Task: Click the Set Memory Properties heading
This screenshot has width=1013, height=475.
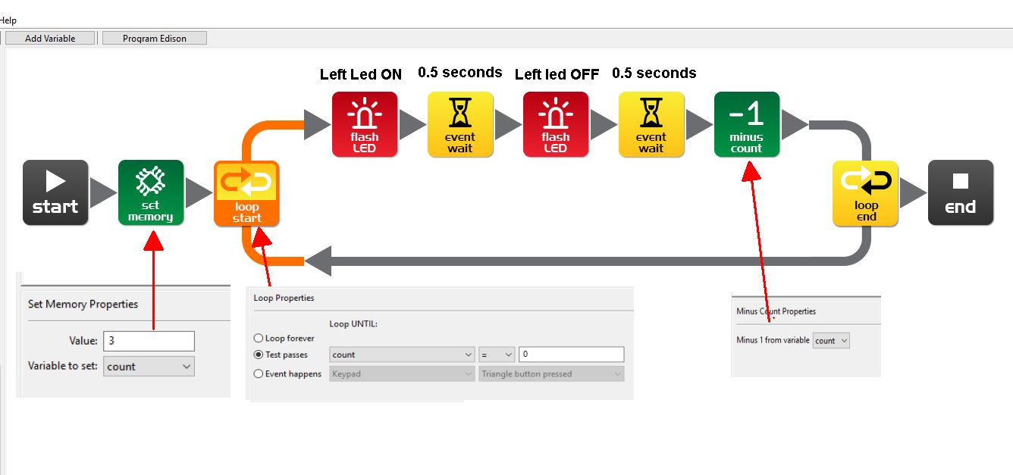Action: [x=83, y=305]
